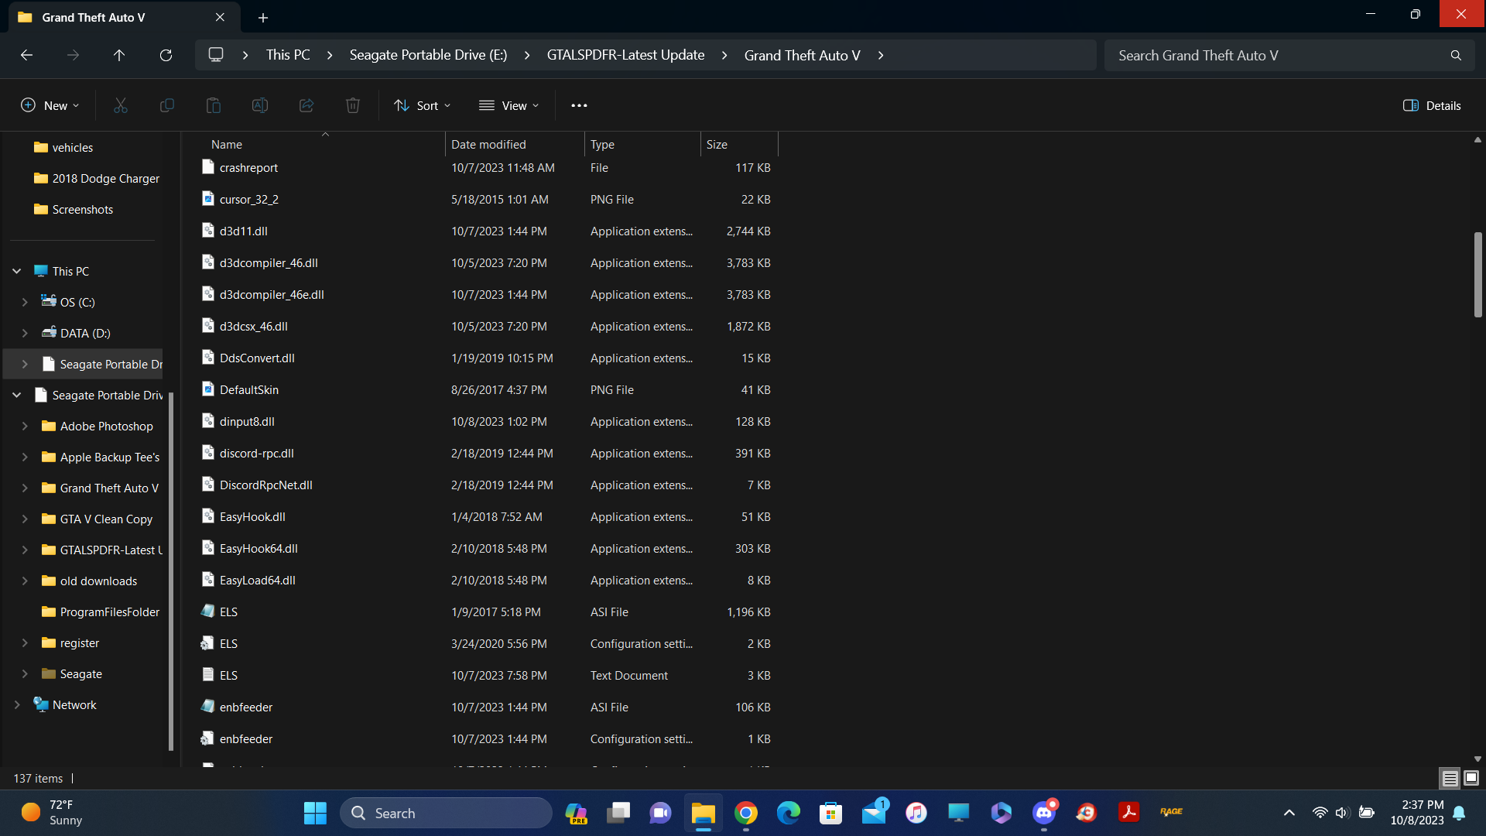Screen dimensions: 1486x836
Task: Expand the OS (C:) drive node
Action: pyautogui.click(x=25, y=302)
